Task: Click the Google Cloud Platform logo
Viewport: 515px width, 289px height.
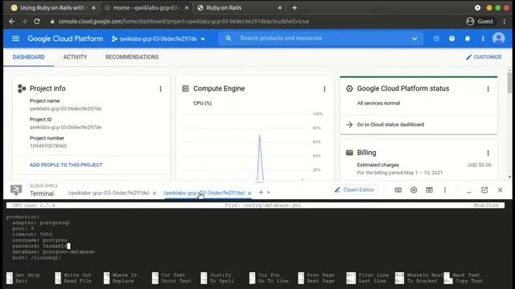Action: tap(65, 39)
